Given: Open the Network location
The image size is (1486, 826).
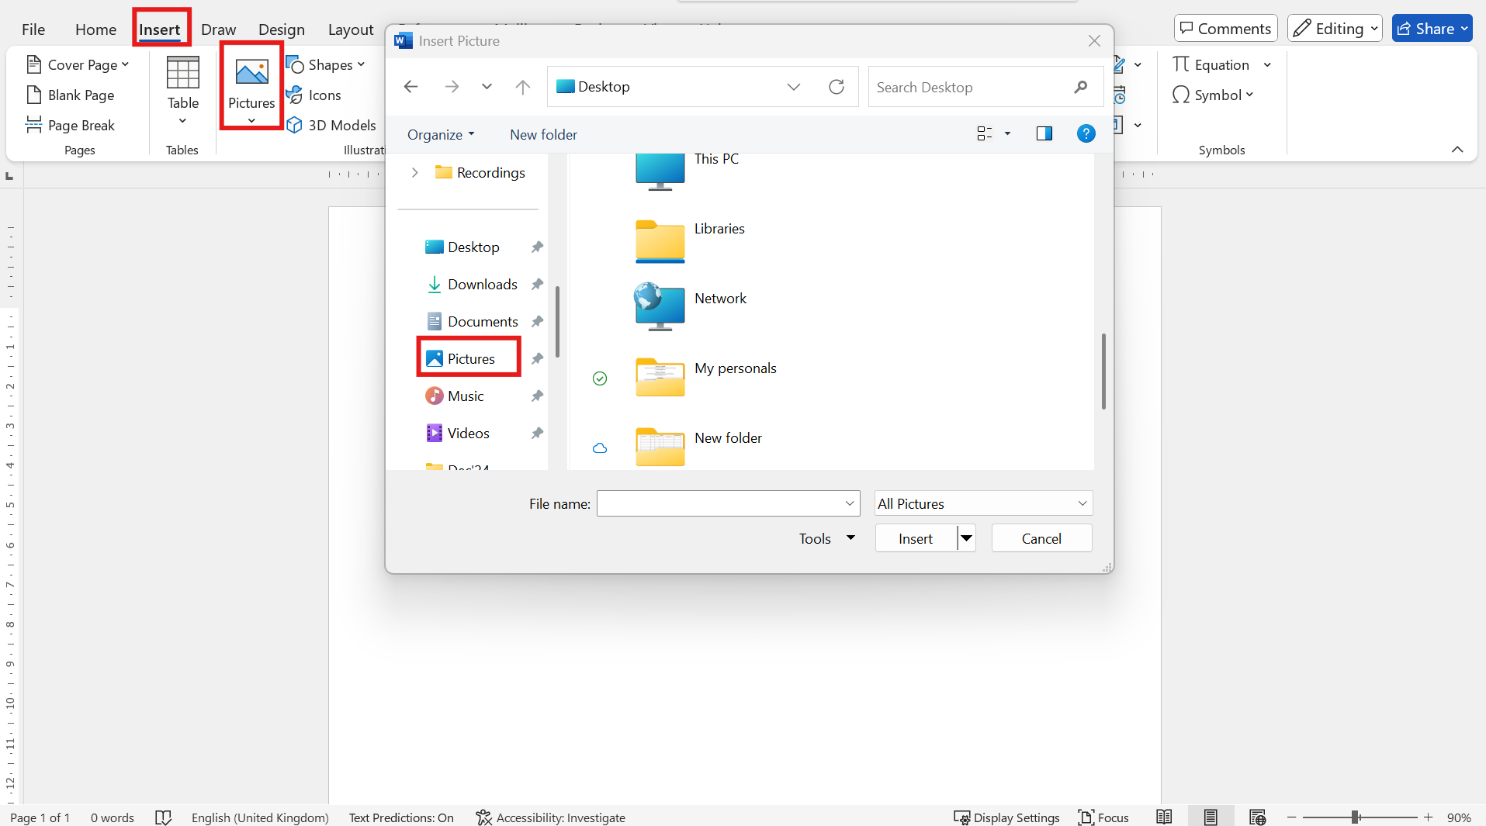Looking at the screenshot, I should pos(691,308).
